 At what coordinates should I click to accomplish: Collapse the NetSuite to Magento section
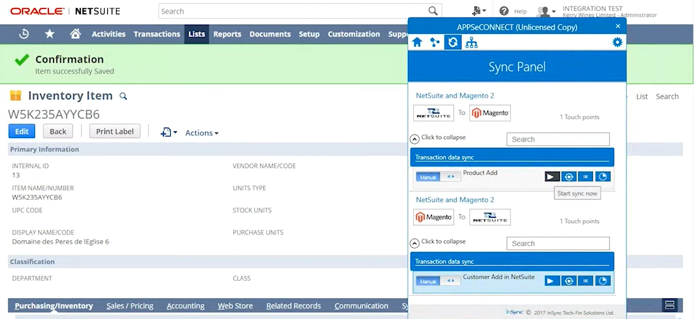(415, 139)
